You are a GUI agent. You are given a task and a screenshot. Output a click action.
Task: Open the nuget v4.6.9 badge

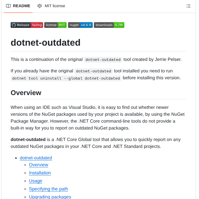click(80, 25)
